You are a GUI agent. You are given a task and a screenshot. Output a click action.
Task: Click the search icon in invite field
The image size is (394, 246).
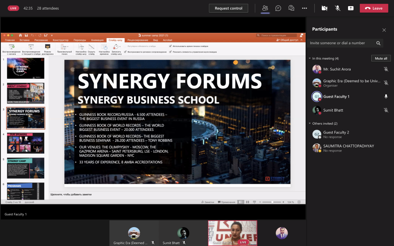(x=378, y=43)
